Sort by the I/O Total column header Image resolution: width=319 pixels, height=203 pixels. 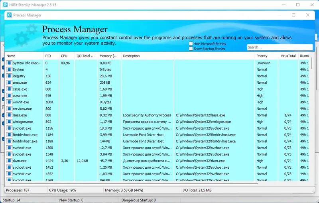tap(86, 56)
